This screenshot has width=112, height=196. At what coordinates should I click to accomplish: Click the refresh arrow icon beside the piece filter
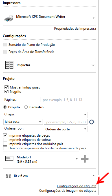(x=92, y=122)
